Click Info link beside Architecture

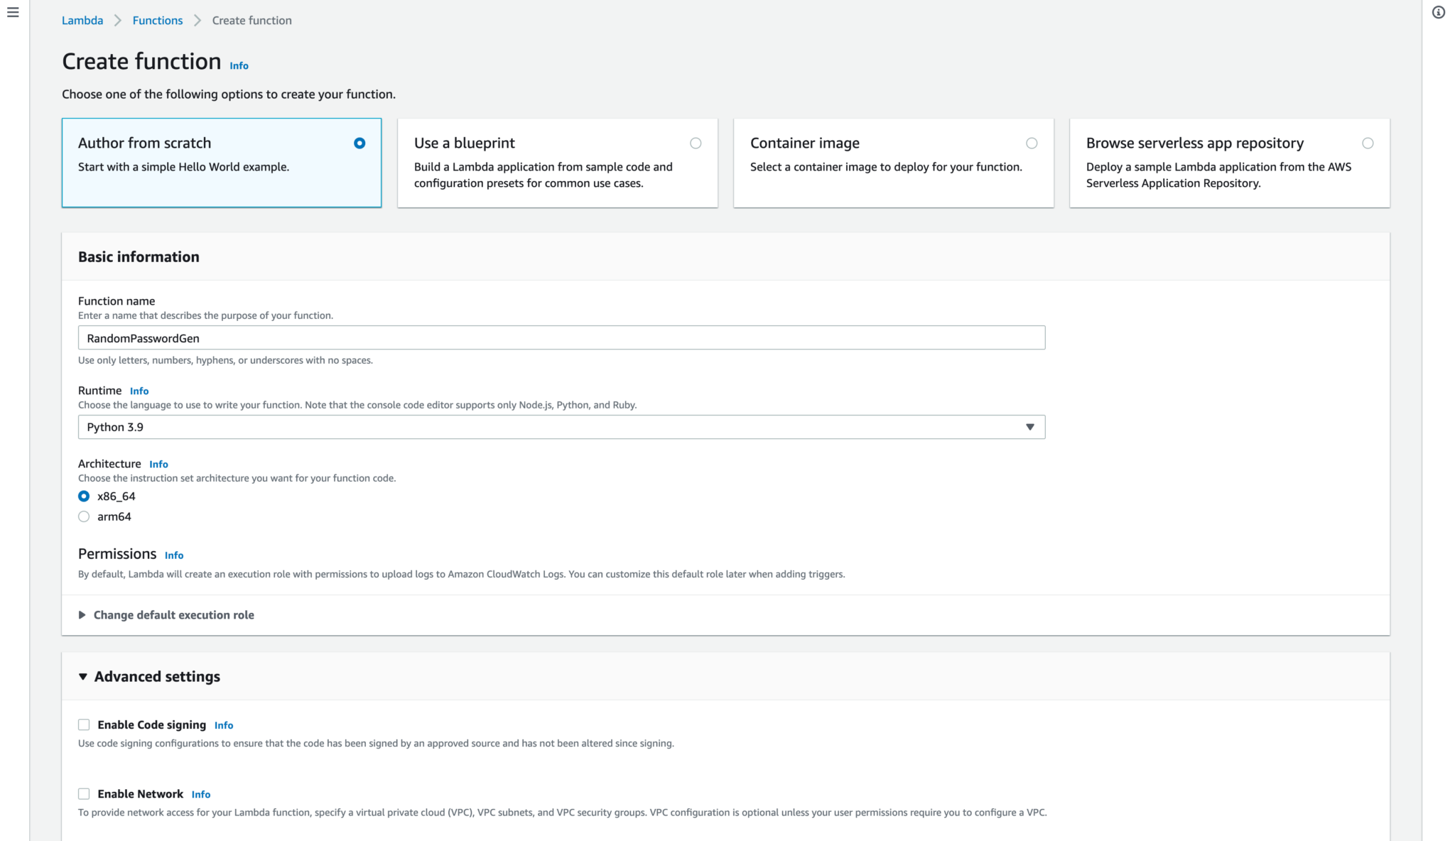158,464
